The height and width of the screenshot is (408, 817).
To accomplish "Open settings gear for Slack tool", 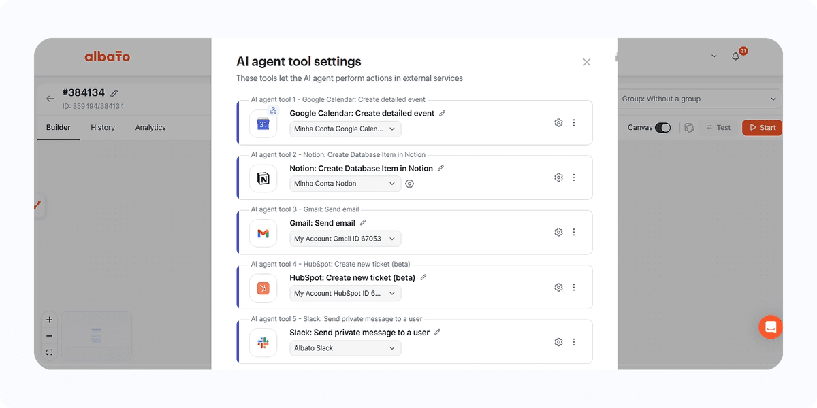I will coord(558,342).
